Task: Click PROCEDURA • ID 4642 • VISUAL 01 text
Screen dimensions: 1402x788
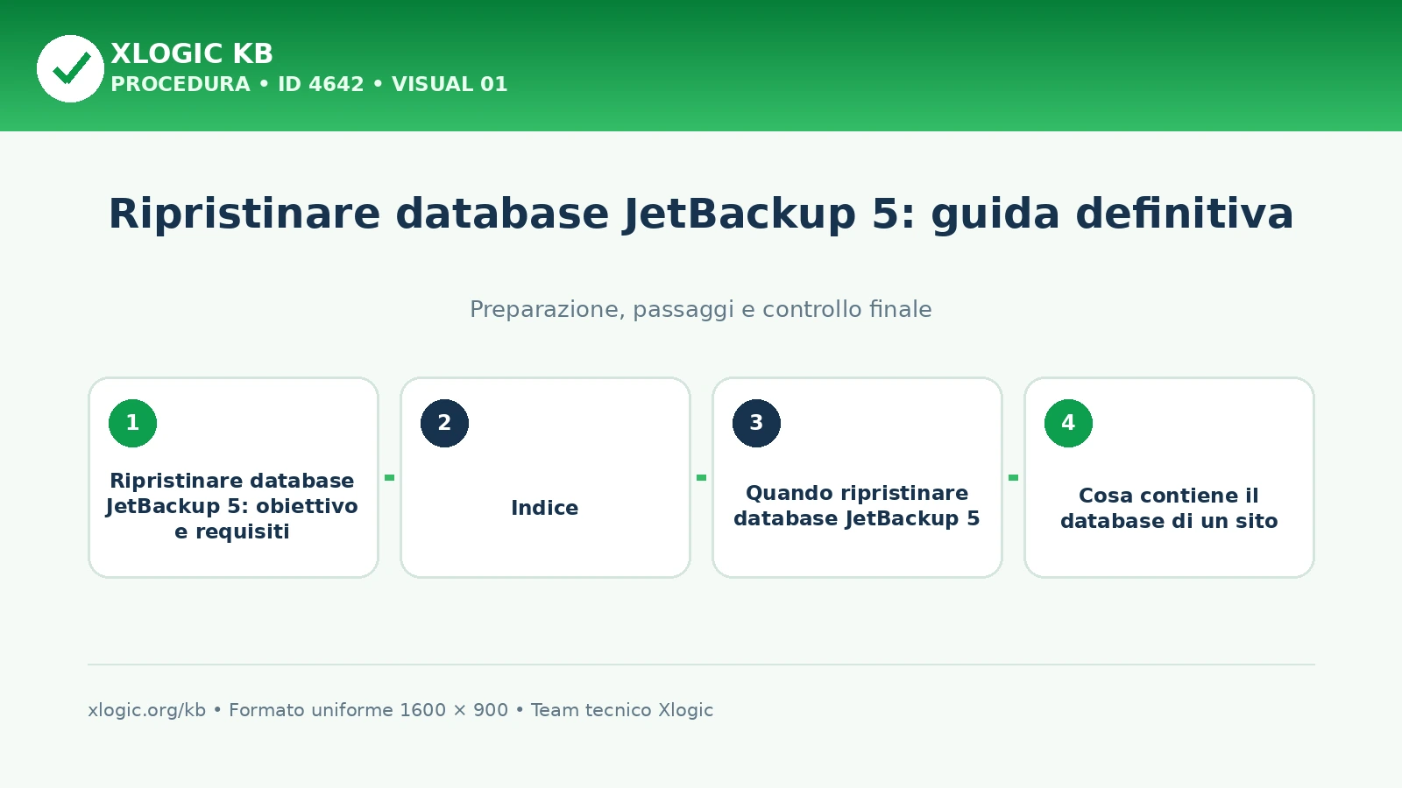Action: tap(308, 84)
